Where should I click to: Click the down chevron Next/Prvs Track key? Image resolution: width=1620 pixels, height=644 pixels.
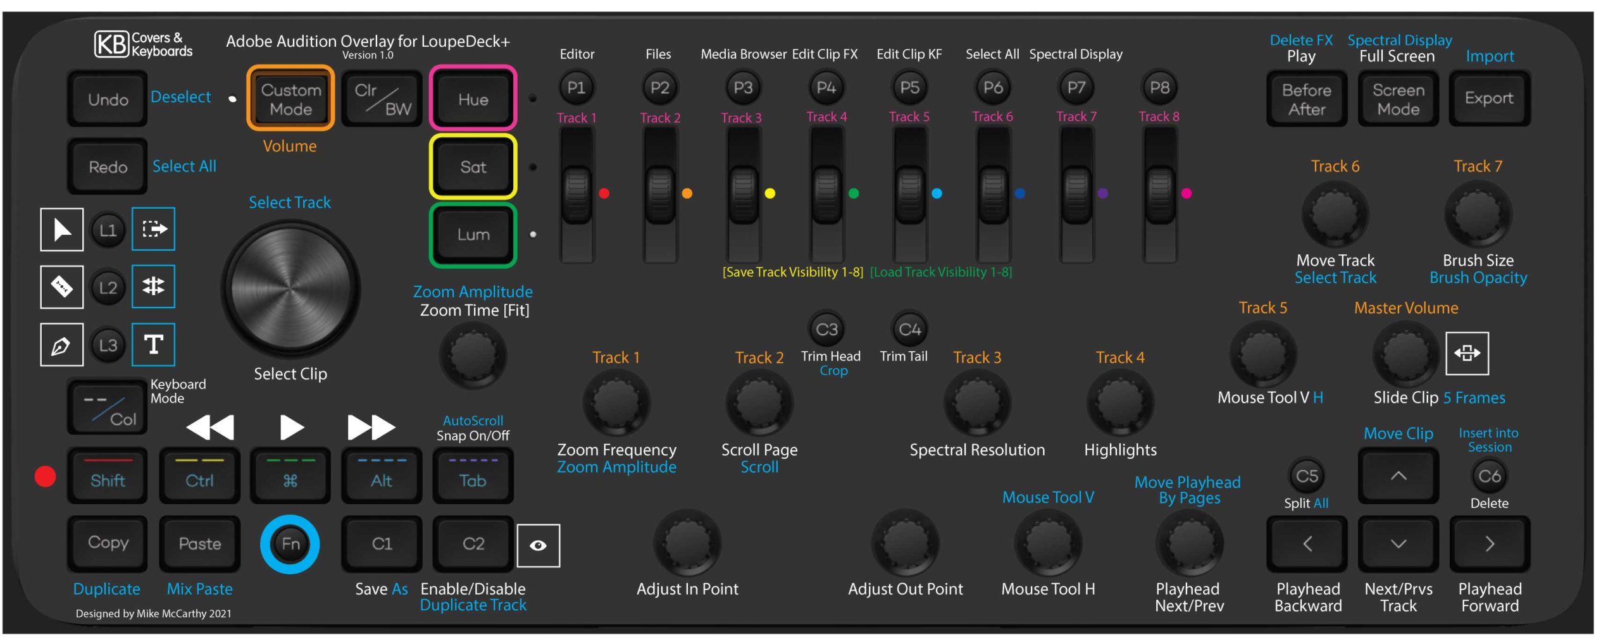(1399, 544)
